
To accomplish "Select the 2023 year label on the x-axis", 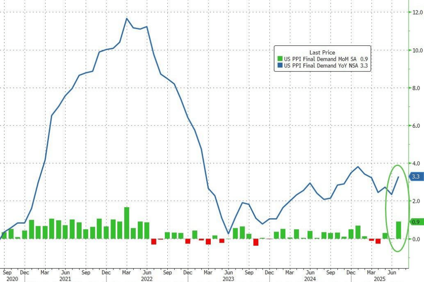I will [x=229, y=279].
